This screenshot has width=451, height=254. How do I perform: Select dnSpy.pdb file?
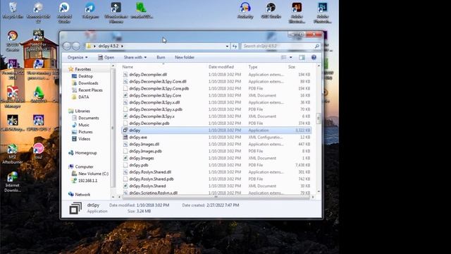coord(139,165)
